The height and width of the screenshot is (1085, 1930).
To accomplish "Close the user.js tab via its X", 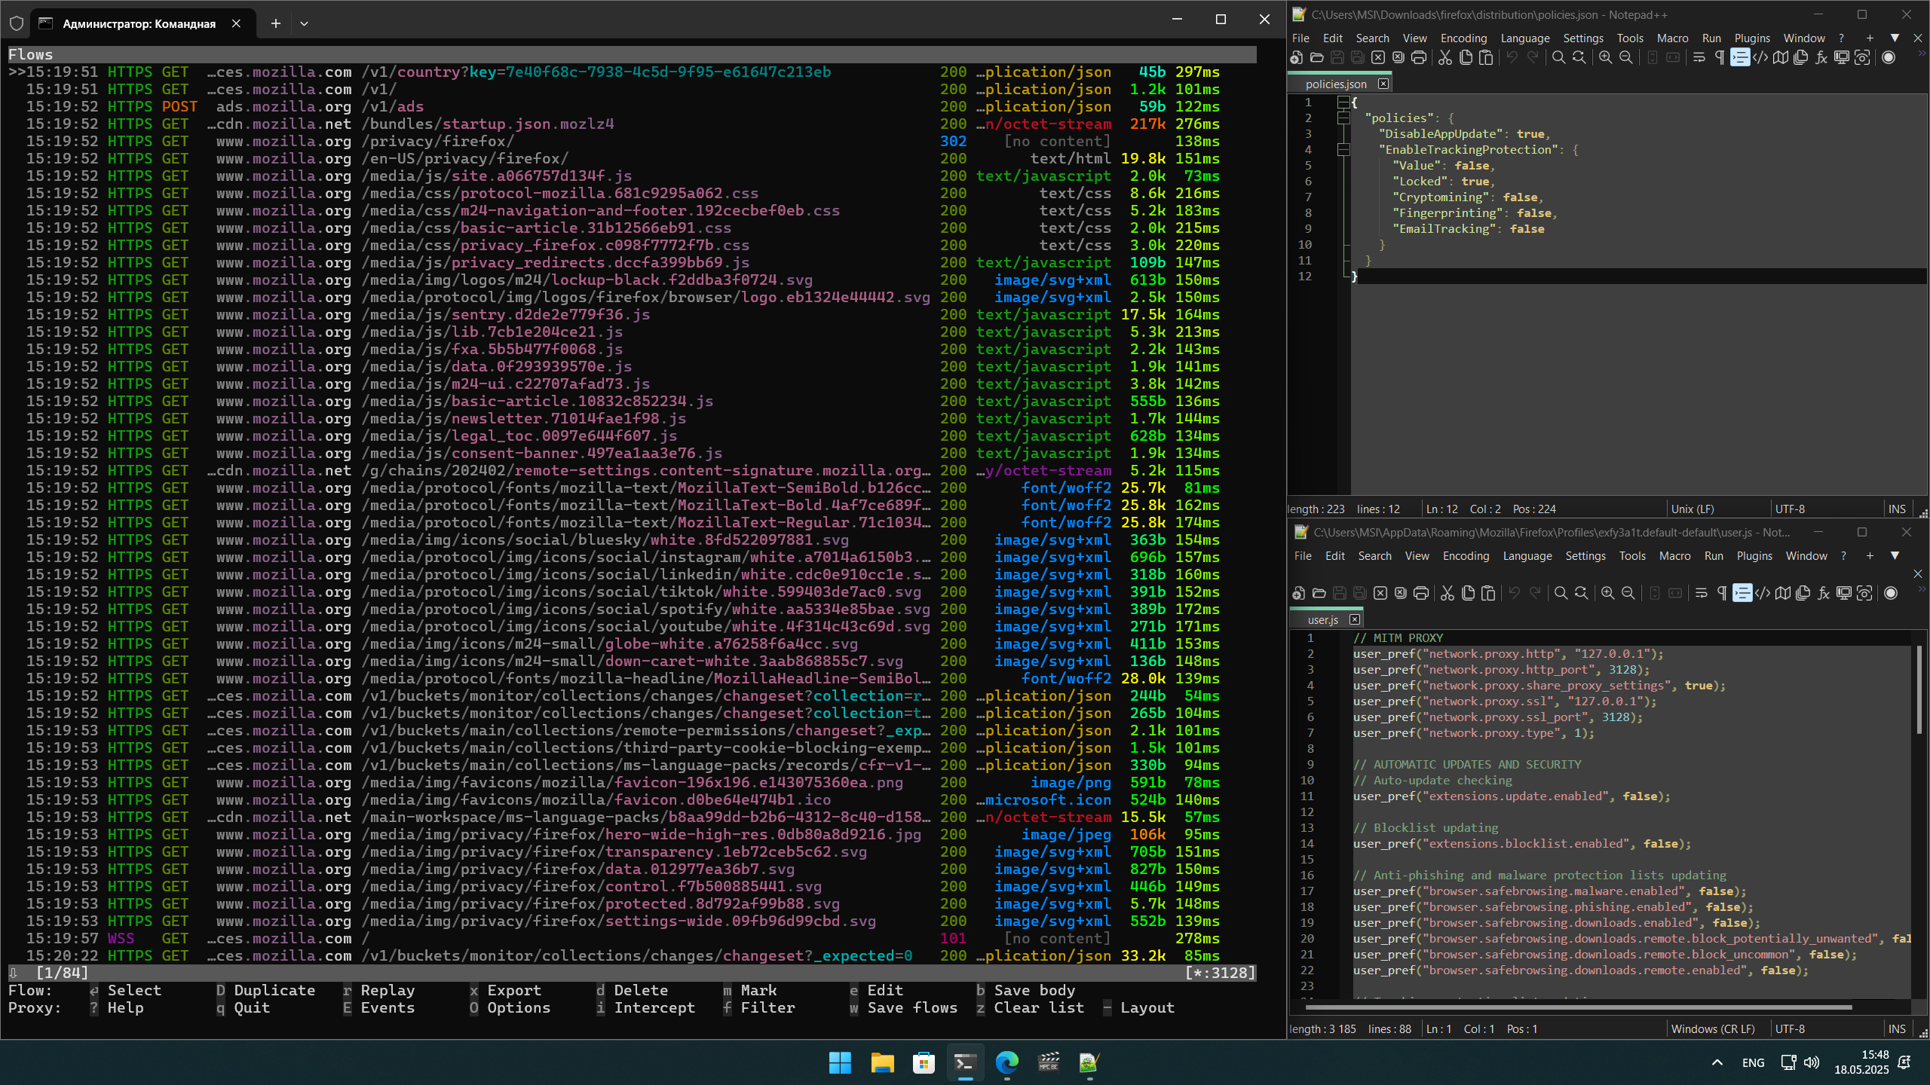I will (x=1354, y=619).
